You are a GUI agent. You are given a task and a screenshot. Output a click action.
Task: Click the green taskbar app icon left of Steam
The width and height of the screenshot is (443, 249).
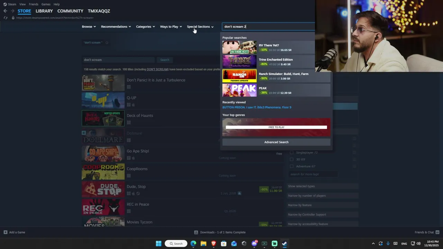pyautogui.click(x=274, y=243)
